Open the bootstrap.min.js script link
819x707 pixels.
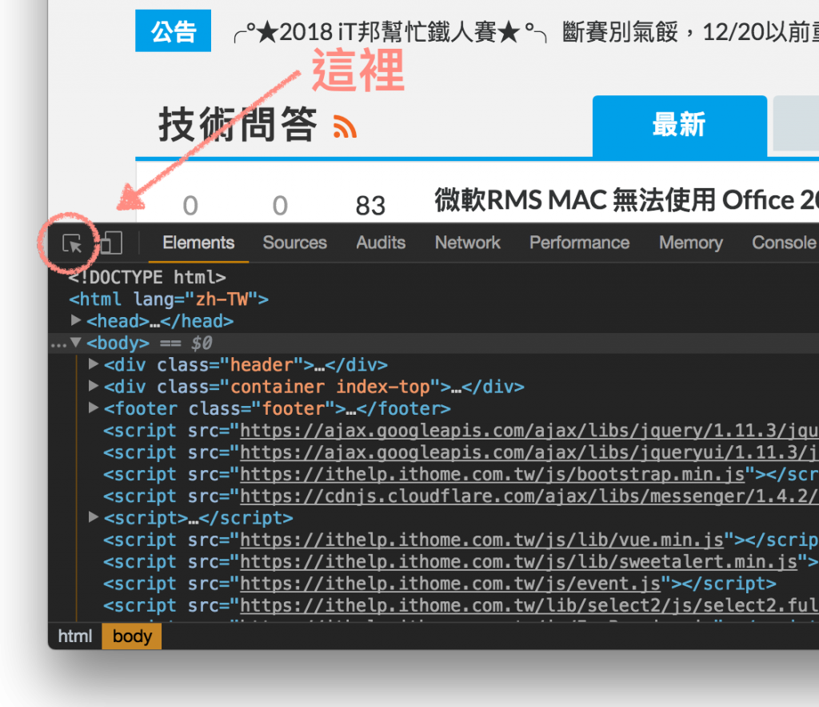(492, 474)
